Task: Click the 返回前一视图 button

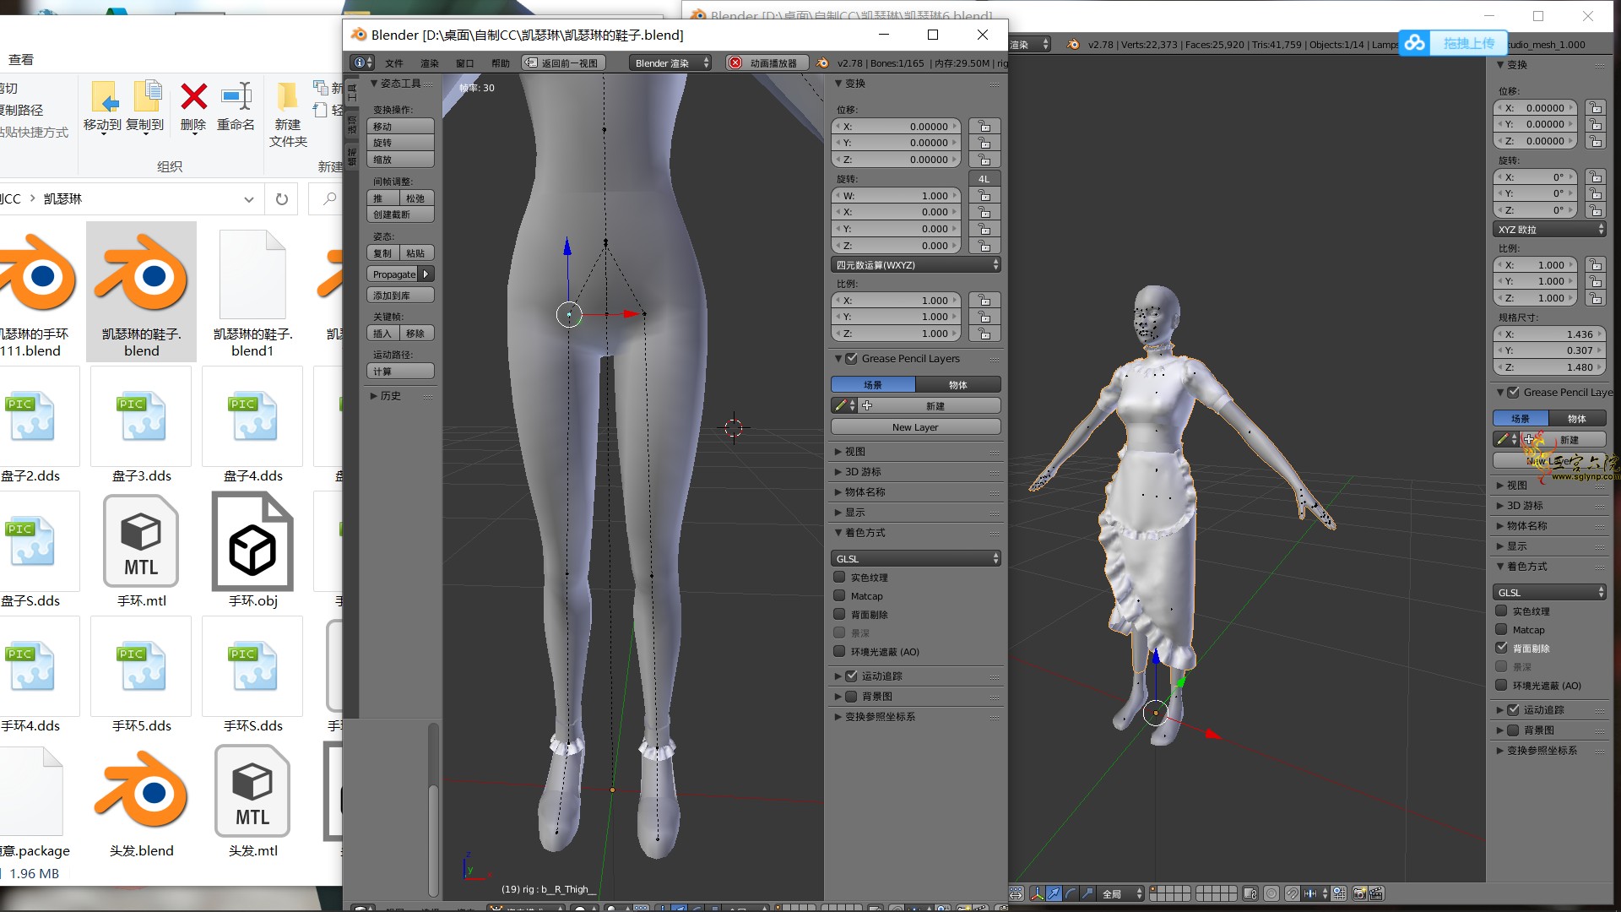Action: pyautogui.click(x=563, y=62)
